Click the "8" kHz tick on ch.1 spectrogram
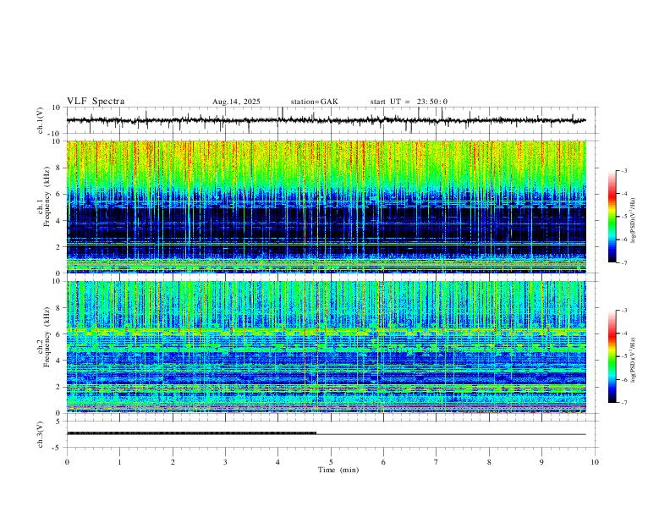The image size is (670, 518). pyautogui.click(x=58, y=168)
